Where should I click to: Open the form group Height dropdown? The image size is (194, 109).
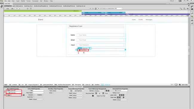click(78, 93)
